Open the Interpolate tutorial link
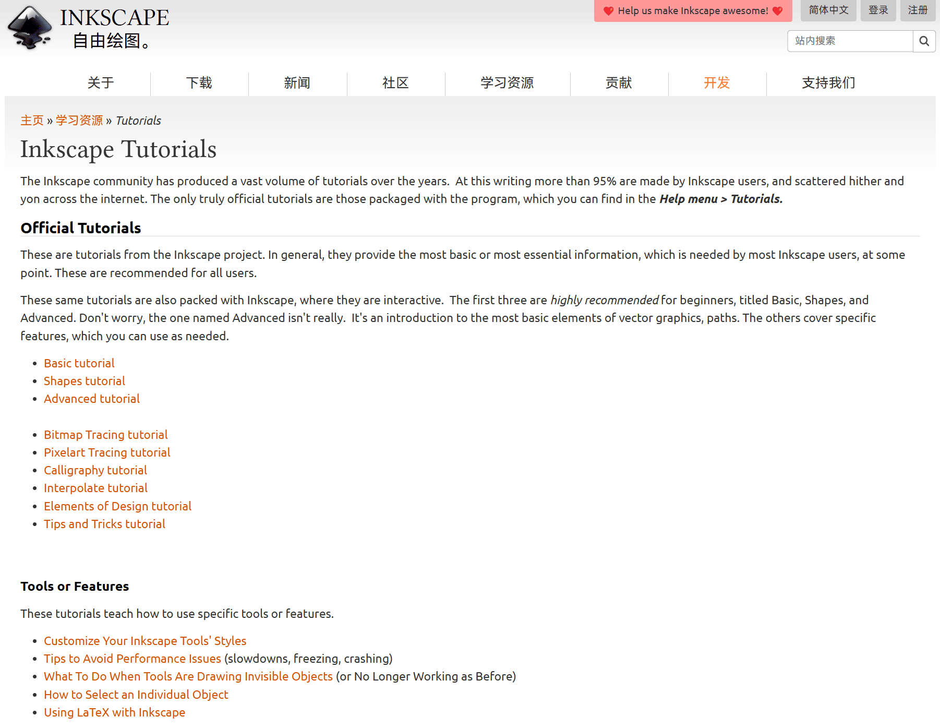Viewport: 940px width, 728px height. (95, 488)
